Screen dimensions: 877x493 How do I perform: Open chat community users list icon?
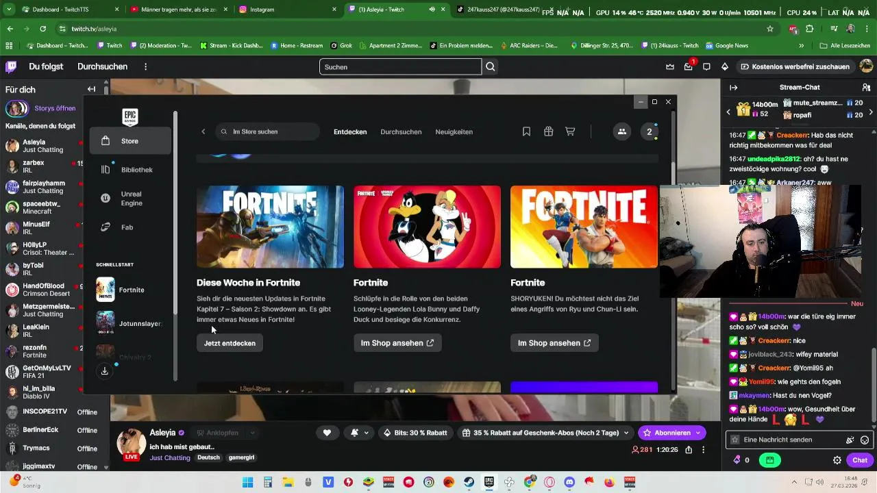866,88
